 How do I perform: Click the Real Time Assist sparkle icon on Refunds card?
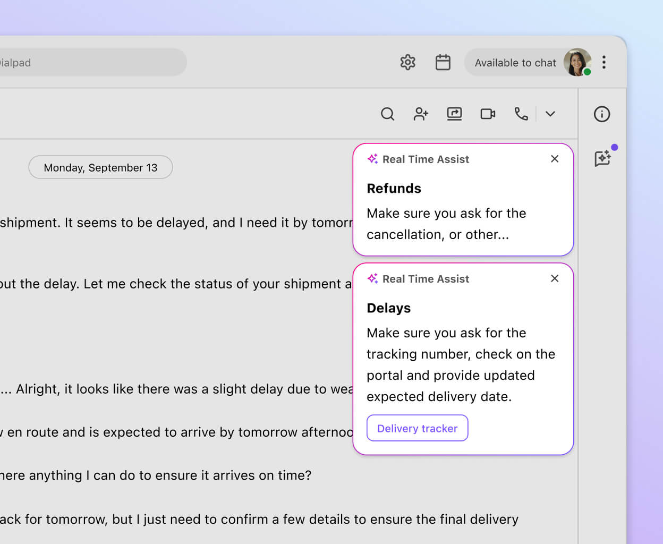[x=372, y=159]
